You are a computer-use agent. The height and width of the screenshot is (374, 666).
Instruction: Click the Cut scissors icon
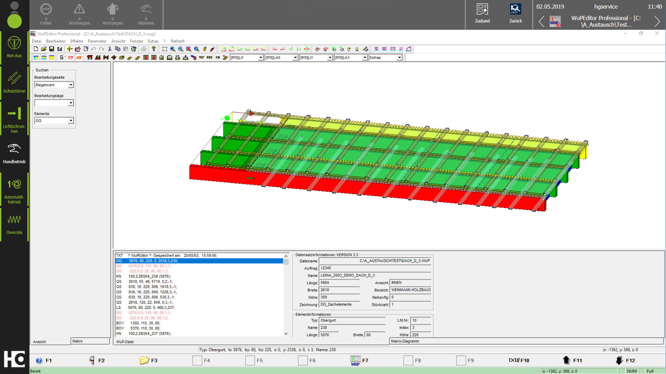110,49
